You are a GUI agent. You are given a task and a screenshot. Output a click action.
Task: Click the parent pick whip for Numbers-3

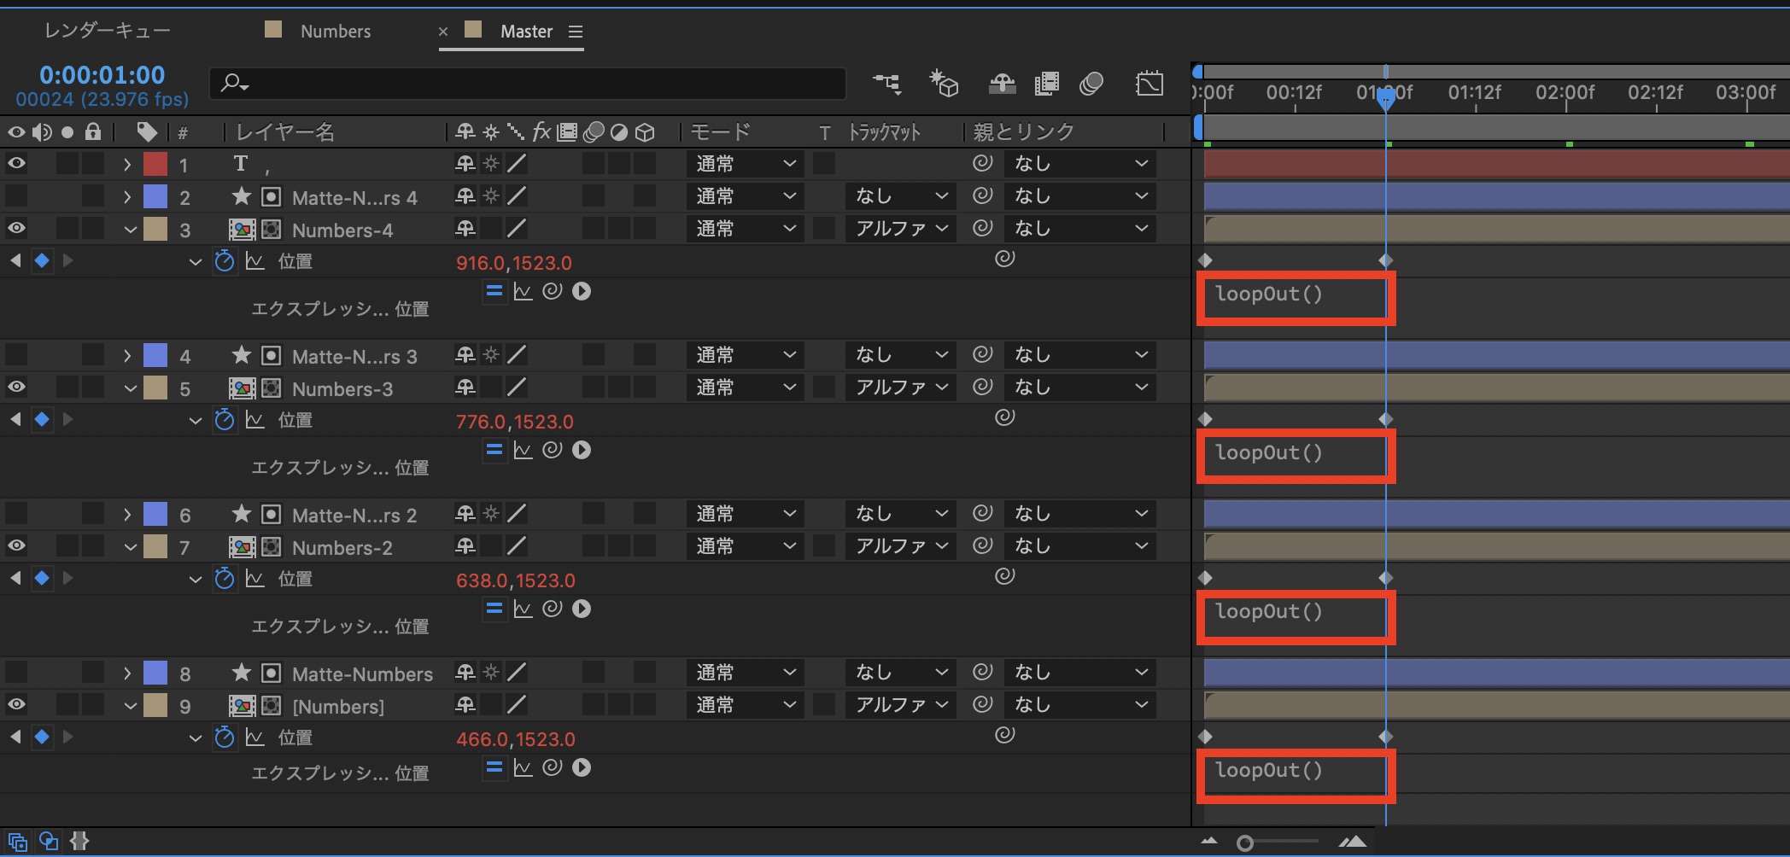point(983,387)
